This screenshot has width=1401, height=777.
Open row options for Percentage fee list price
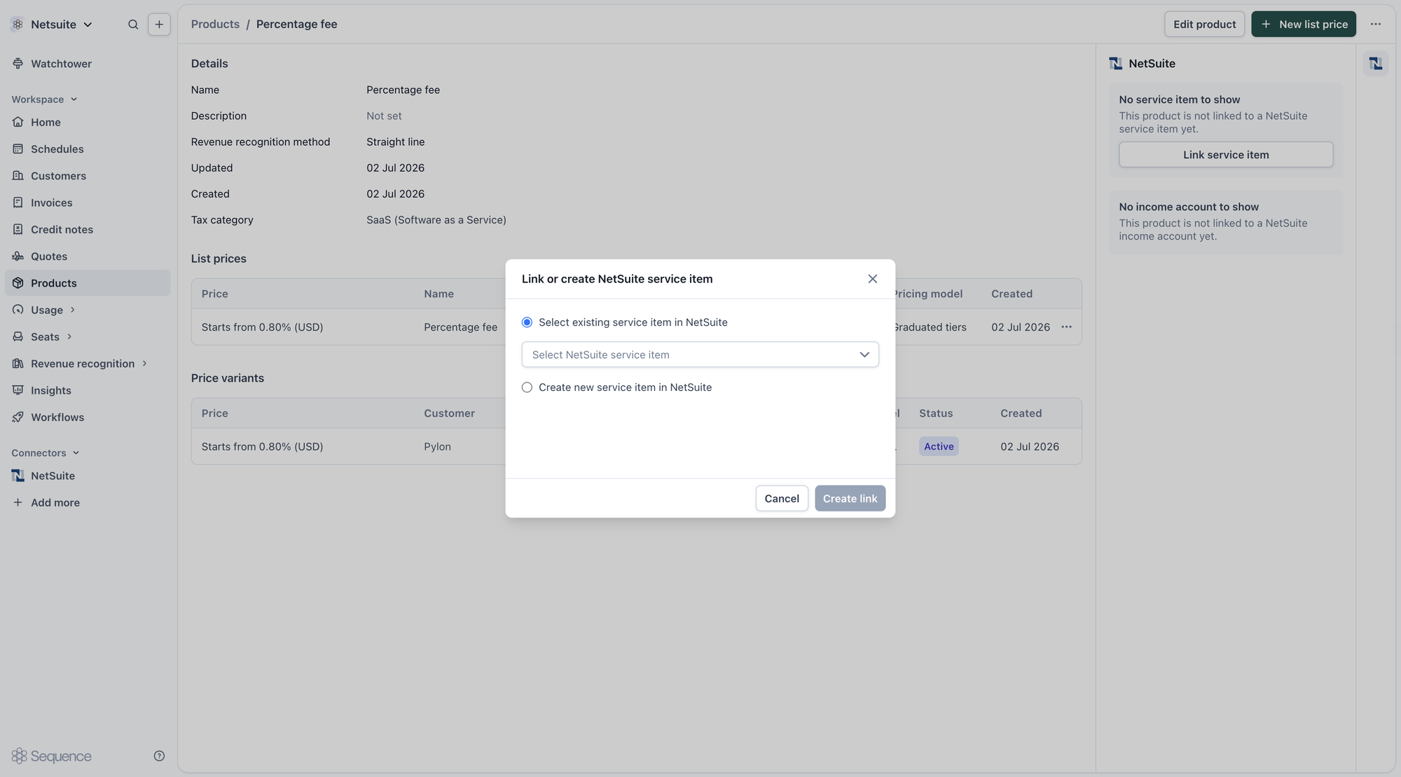coord(1066,327)
